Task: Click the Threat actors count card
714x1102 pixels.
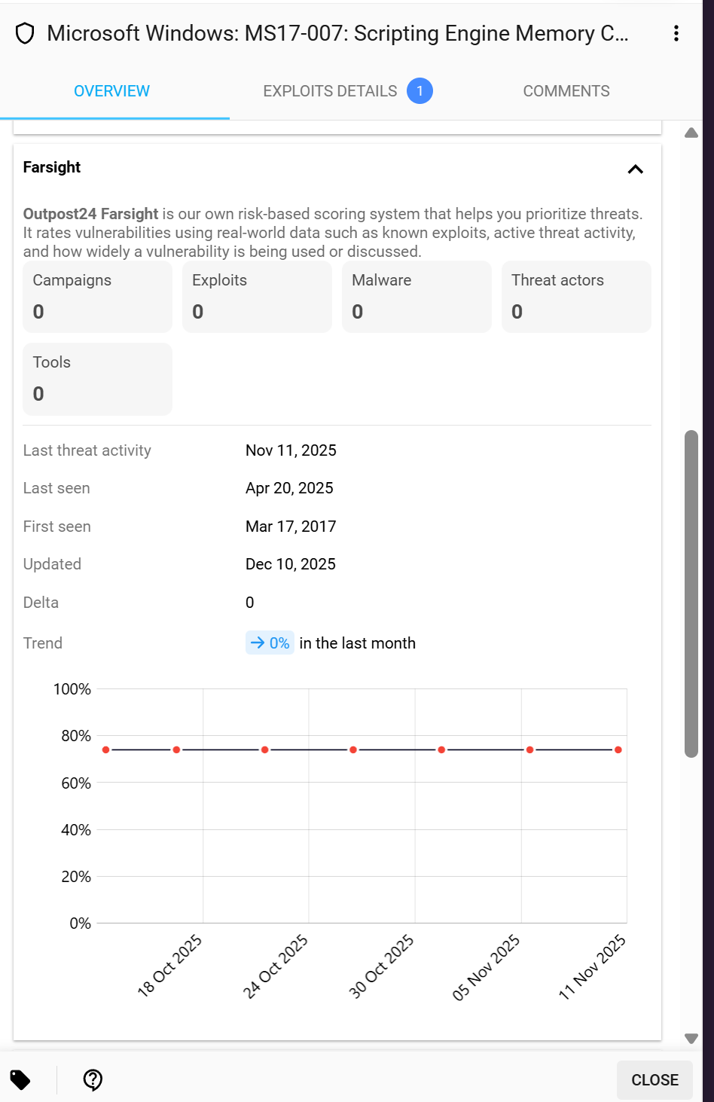Action: click(576, 297)
